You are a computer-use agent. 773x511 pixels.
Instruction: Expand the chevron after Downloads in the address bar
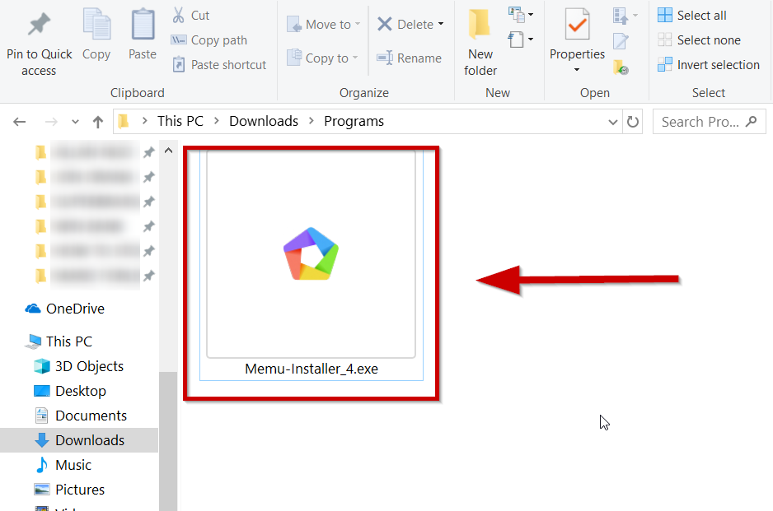pos(311,121)
